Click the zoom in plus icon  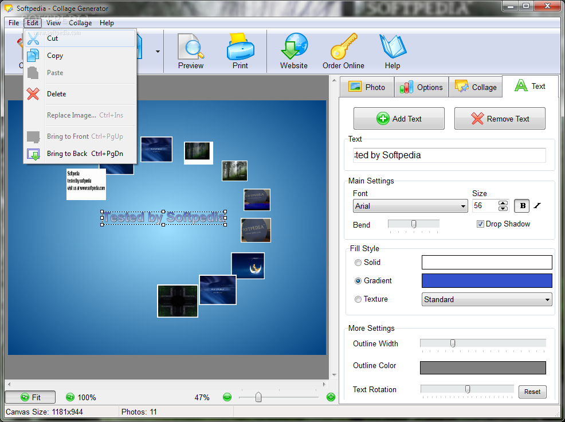click(331, 397)
